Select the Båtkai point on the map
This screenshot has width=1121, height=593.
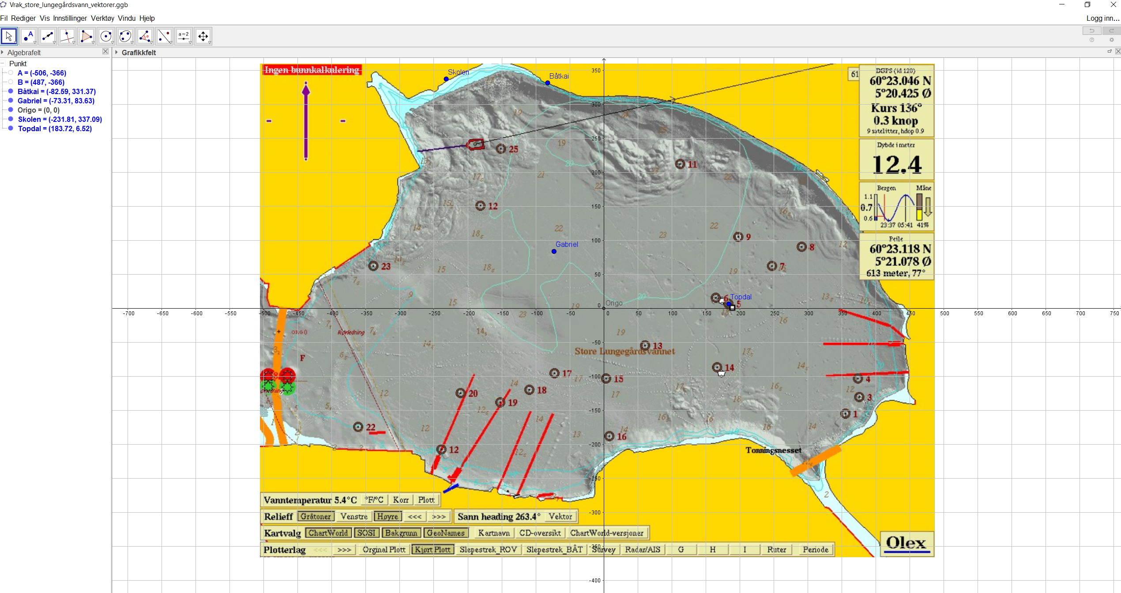(x=548, y=83)
